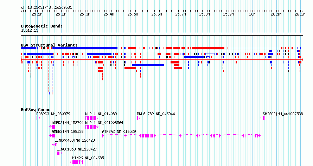Screen dimensions: 313x166
Task: Click the 13q12.13 cytogenetic band bar
Action: coord(162,34)
